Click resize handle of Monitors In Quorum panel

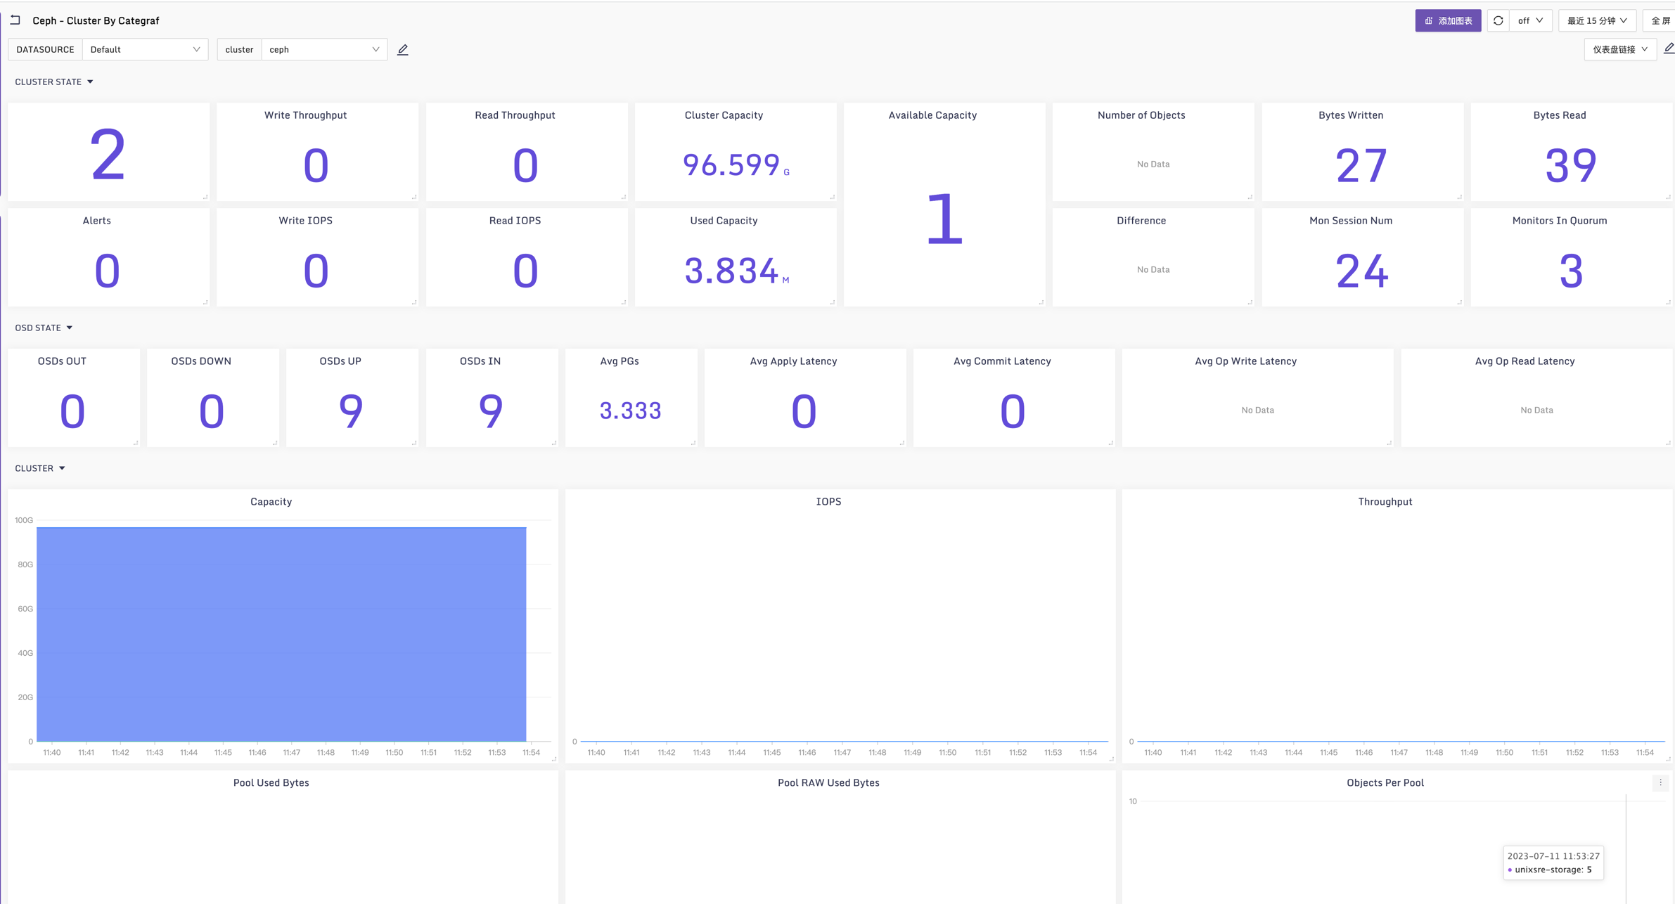click(1668, 302)
